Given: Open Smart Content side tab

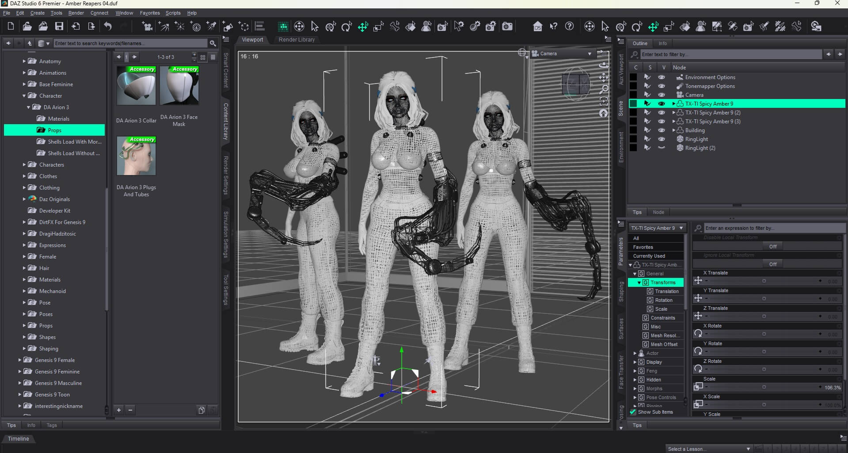Looking at the screenshot, I should 226,70.
